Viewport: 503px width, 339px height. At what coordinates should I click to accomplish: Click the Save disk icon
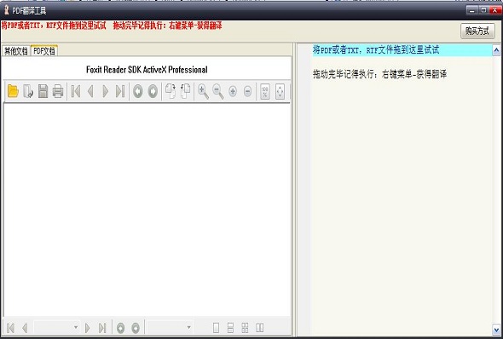tap(43, 91)
